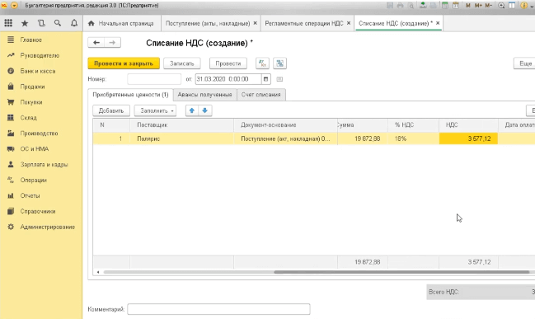Click the Производство factory icon
The height and width of the screenshot is (319, 535).
point(11,133)
